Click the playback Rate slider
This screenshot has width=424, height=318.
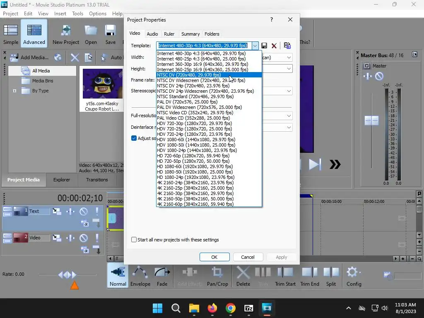(x=67, y=275)
